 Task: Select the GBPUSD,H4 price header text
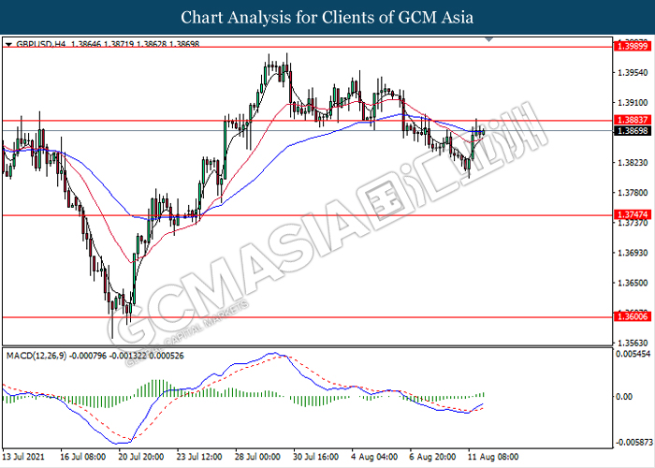pyautogui.click(x=108, y=44)
